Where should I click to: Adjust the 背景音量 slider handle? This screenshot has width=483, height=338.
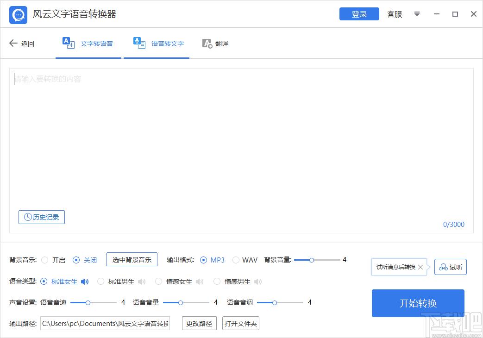click(x=312, y=260)
